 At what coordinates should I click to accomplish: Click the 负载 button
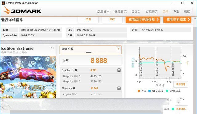point(88,20)
